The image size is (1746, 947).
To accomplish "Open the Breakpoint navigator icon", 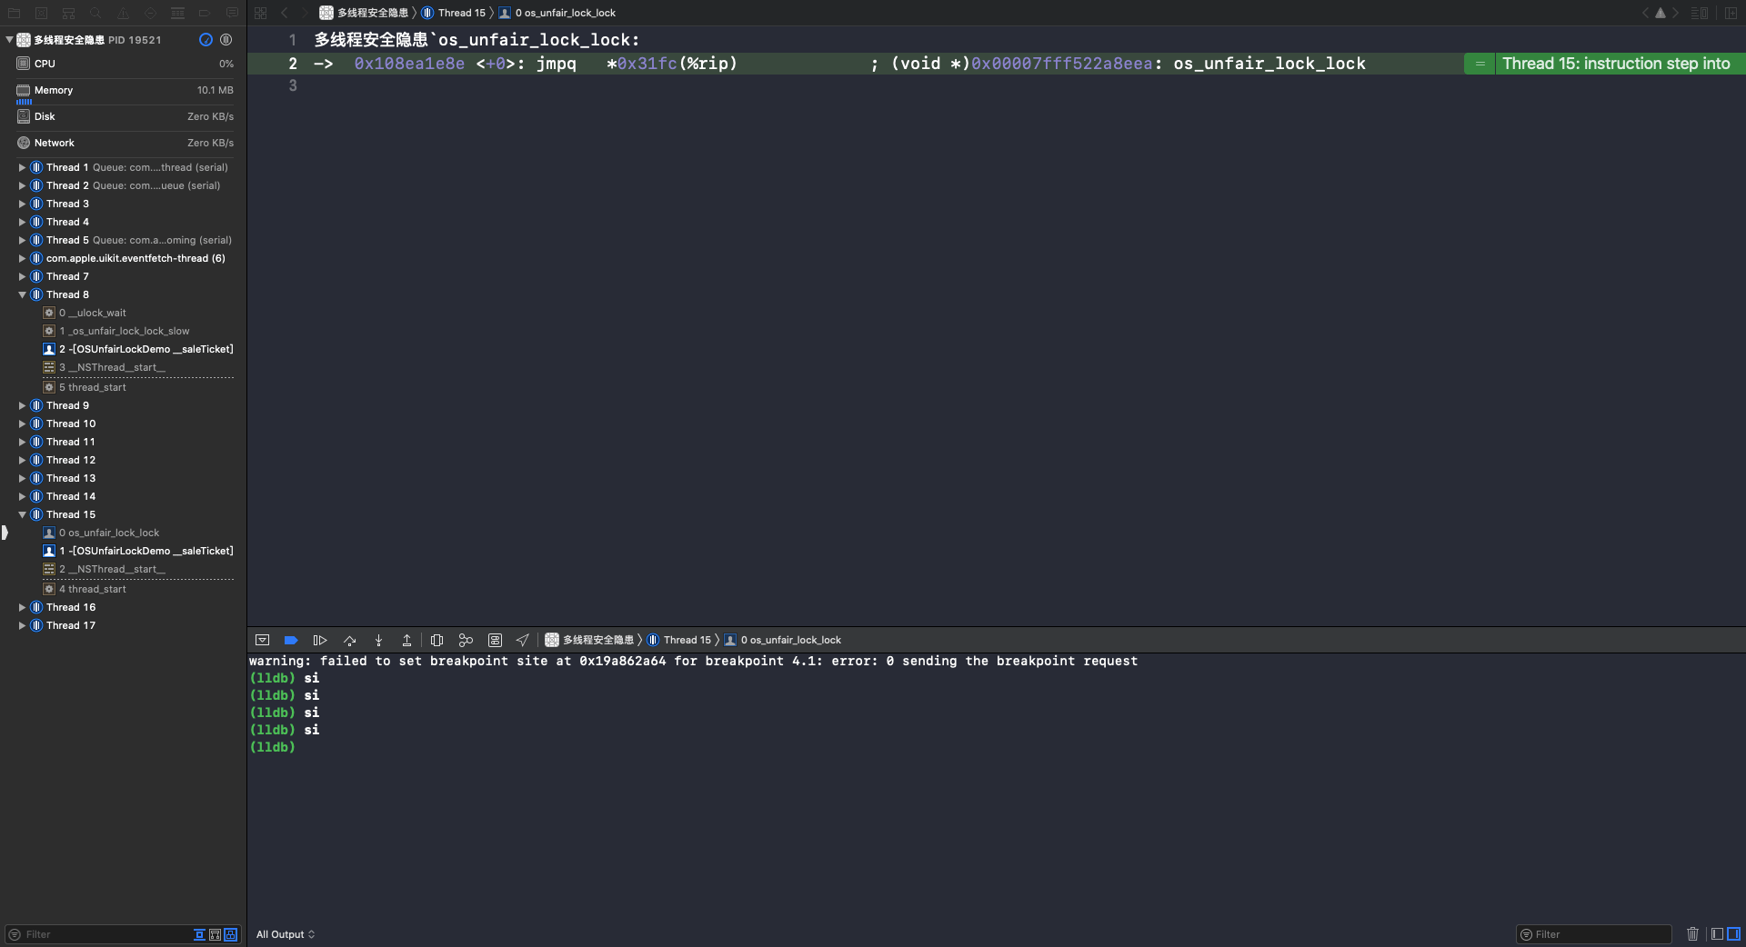I will pos(205,13).
